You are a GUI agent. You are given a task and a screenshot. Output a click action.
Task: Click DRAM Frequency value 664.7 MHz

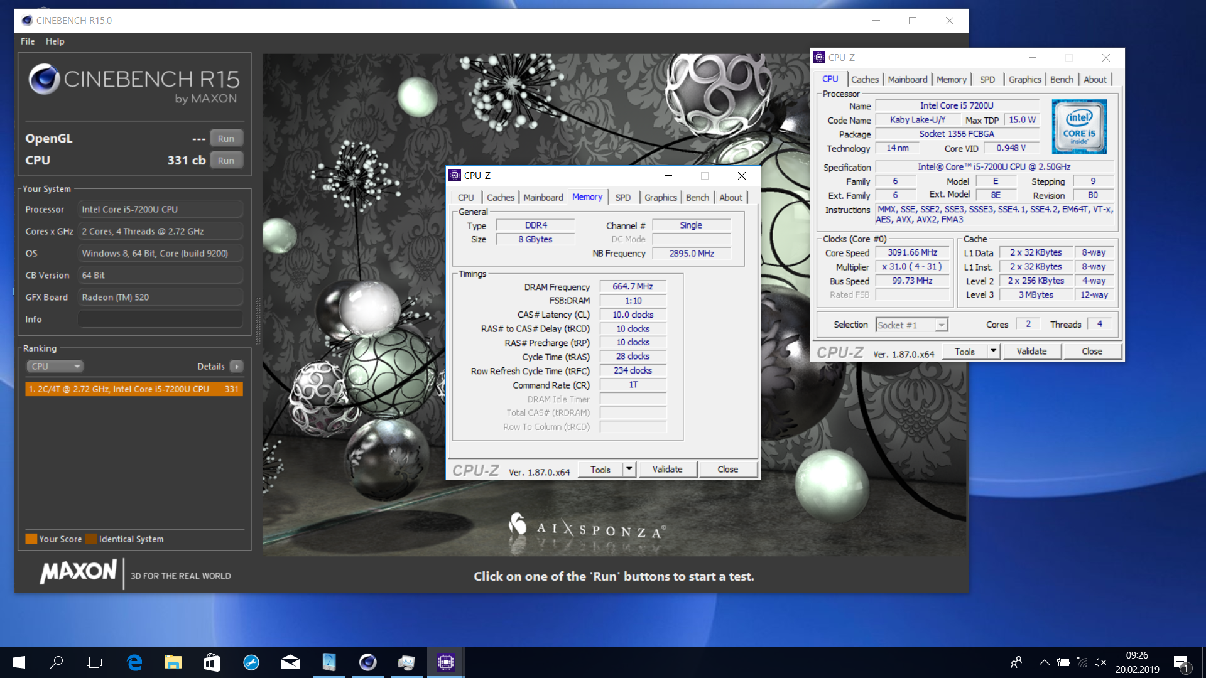coord(633,286)
